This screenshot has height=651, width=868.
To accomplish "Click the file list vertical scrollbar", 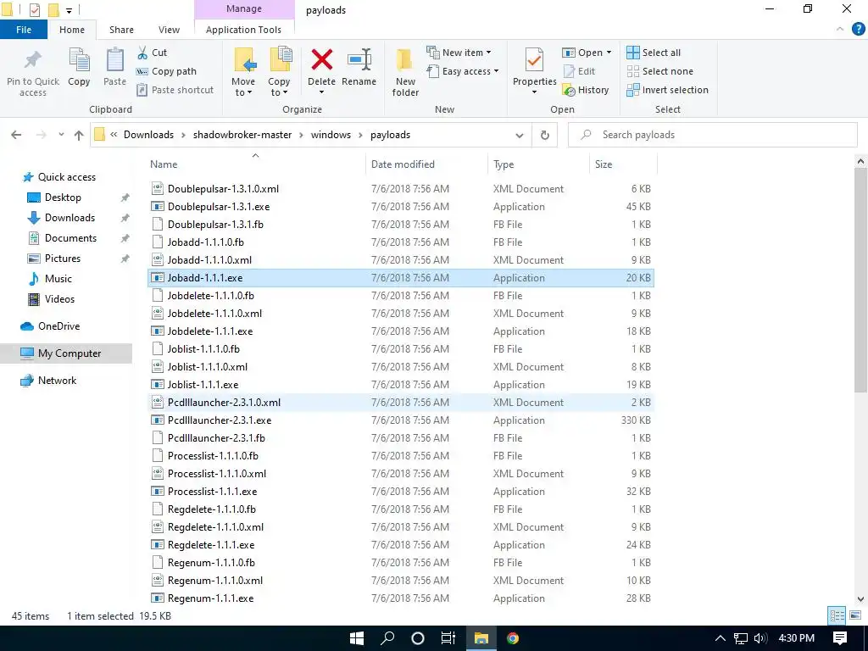I will [860, 280].
